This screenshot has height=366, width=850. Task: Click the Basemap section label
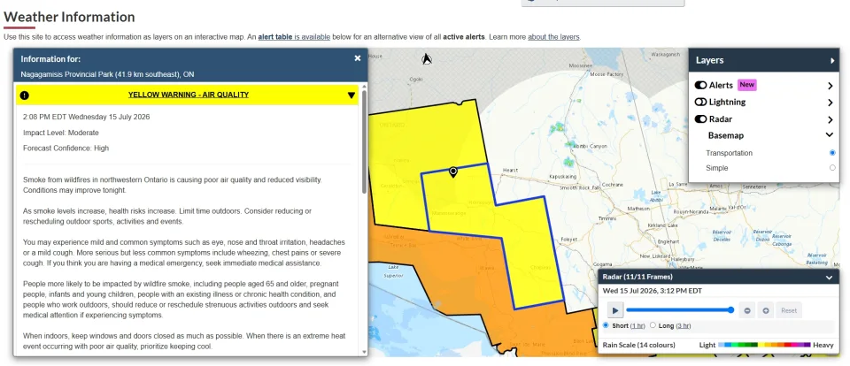point(725,135)
